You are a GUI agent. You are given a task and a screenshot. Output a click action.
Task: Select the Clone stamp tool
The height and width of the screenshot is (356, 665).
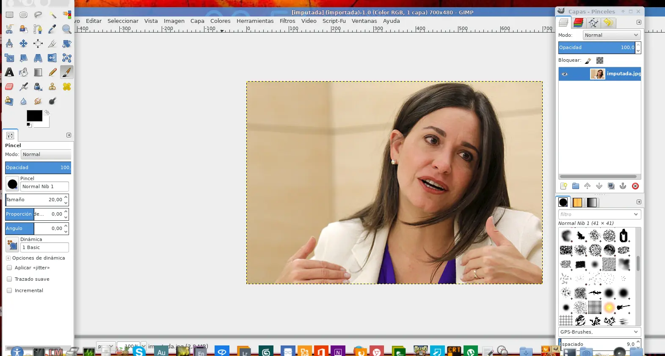coord(52,87)
